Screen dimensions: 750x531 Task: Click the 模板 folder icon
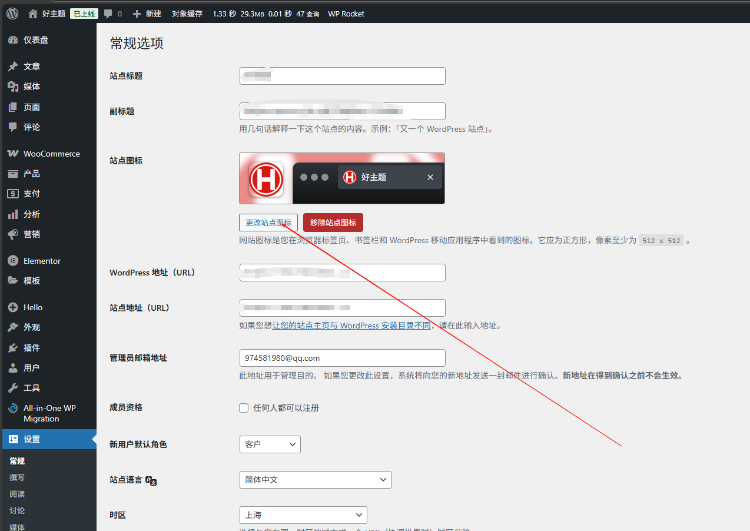pos(13,281)
